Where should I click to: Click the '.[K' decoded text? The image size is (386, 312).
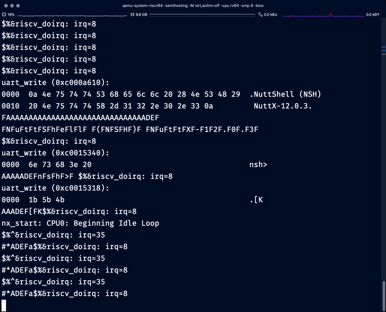(x=256, y=200)
